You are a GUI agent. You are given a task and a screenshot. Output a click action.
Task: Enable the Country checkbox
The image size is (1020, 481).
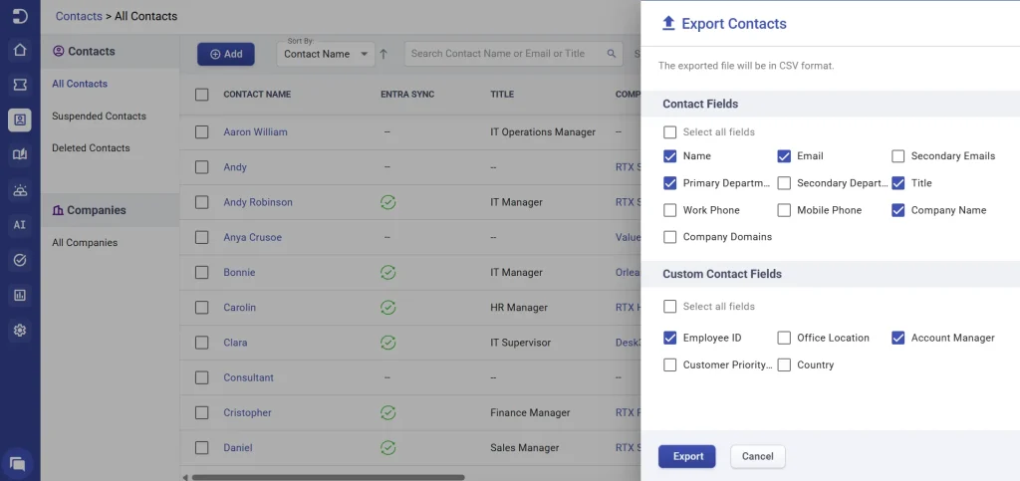tap(784, 364)
